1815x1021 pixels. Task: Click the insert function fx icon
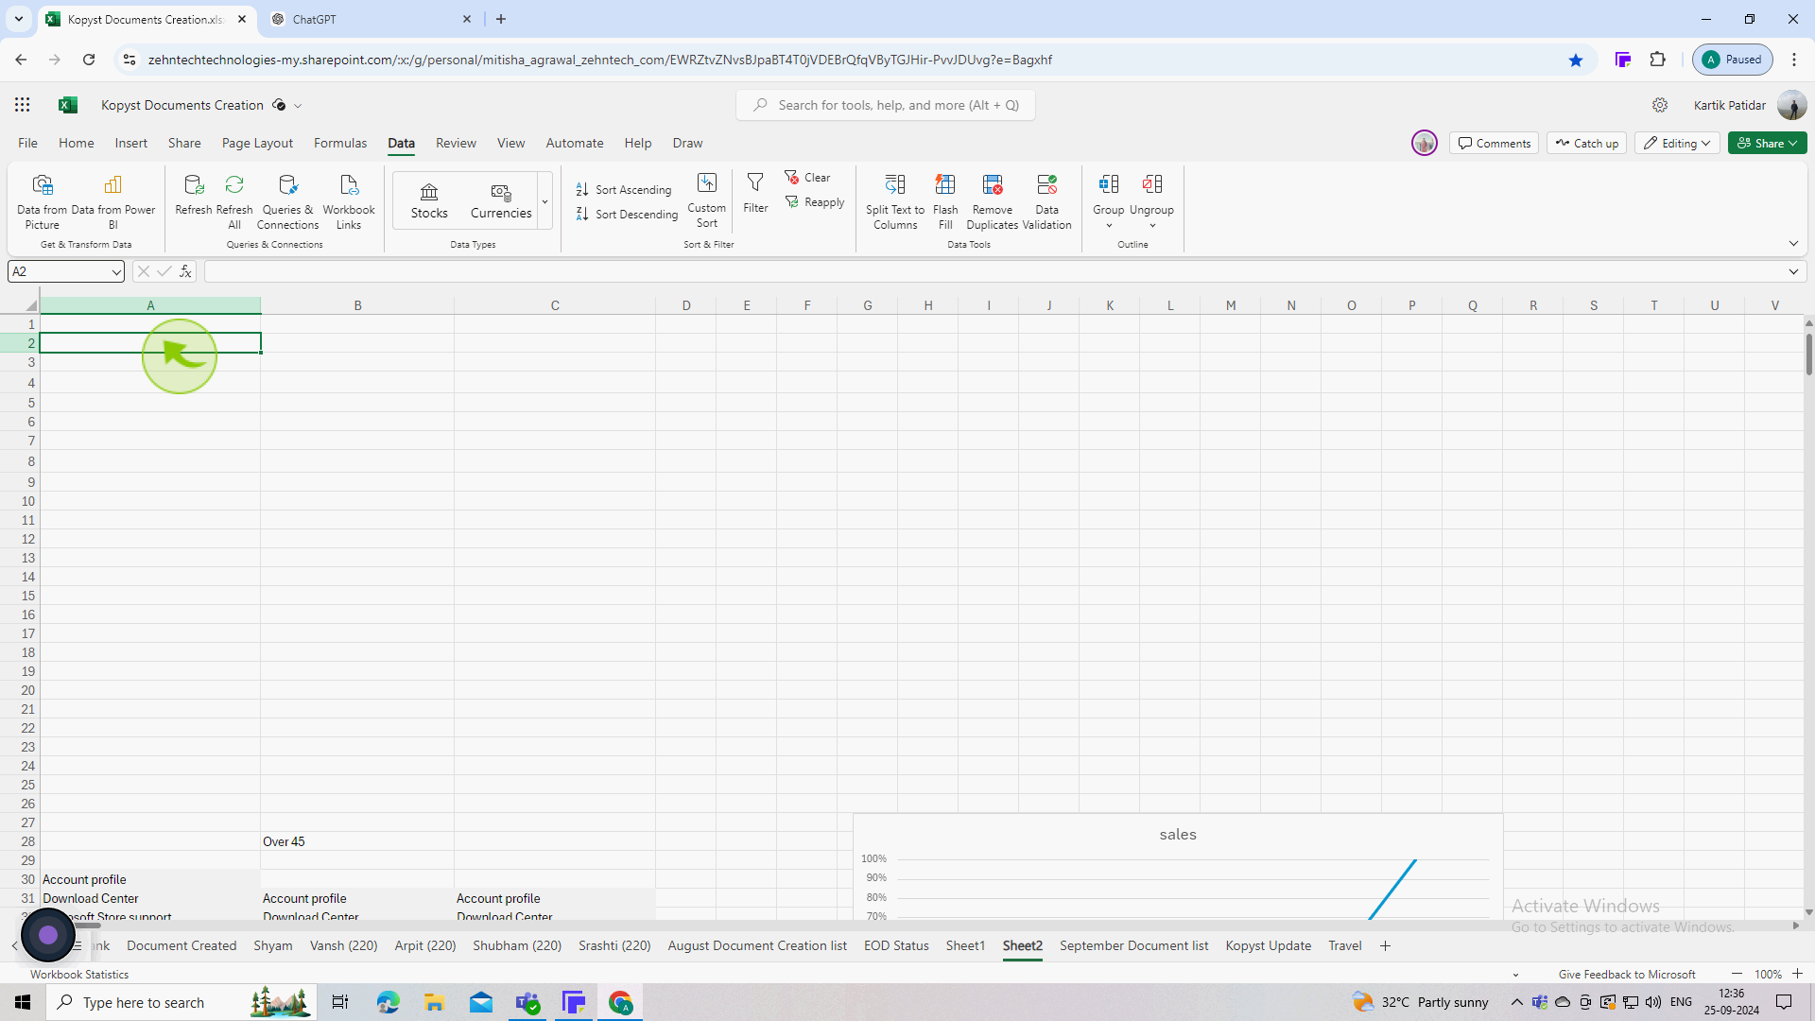point(185,271)
